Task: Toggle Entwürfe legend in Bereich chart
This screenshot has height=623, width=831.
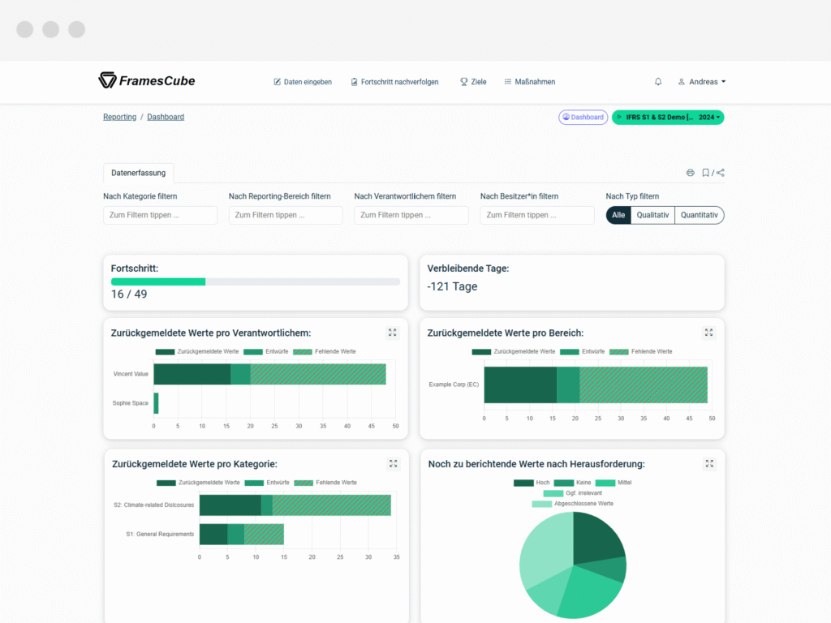Action: tap(582, 352)
